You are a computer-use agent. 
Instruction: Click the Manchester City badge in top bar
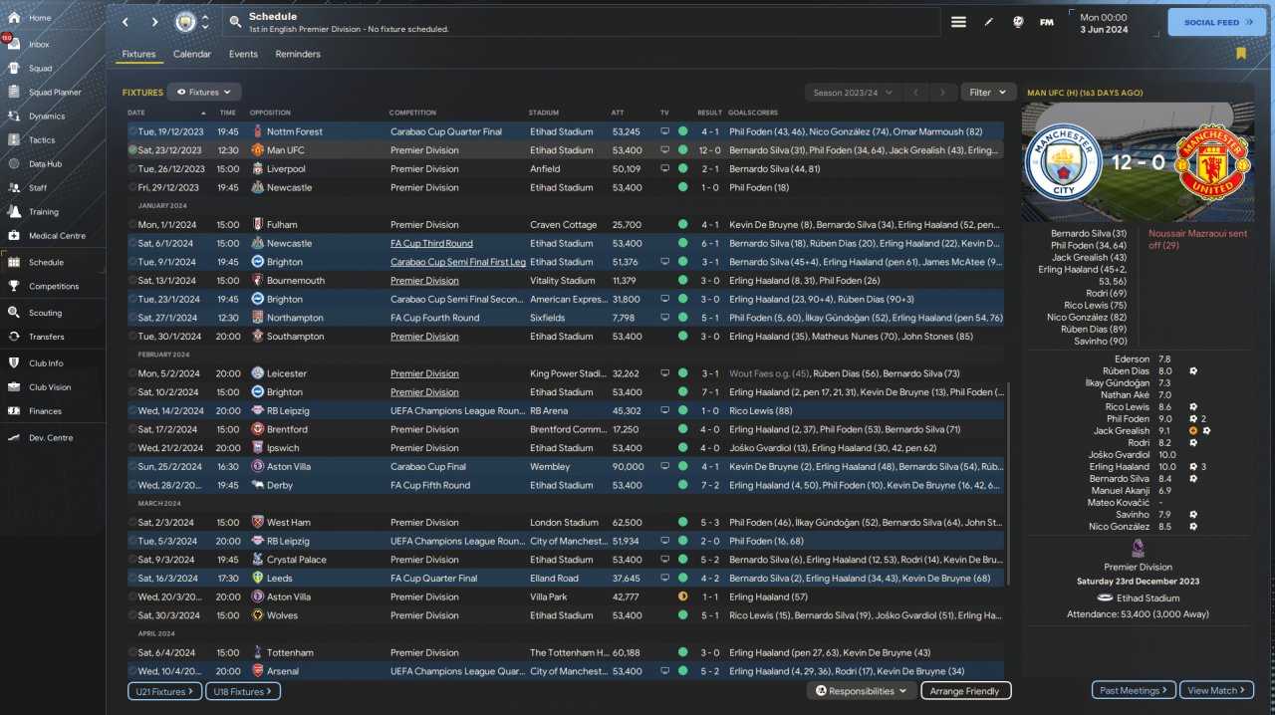click(185, 22)
